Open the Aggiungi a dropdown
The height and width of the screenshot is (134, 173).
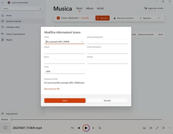146,18
